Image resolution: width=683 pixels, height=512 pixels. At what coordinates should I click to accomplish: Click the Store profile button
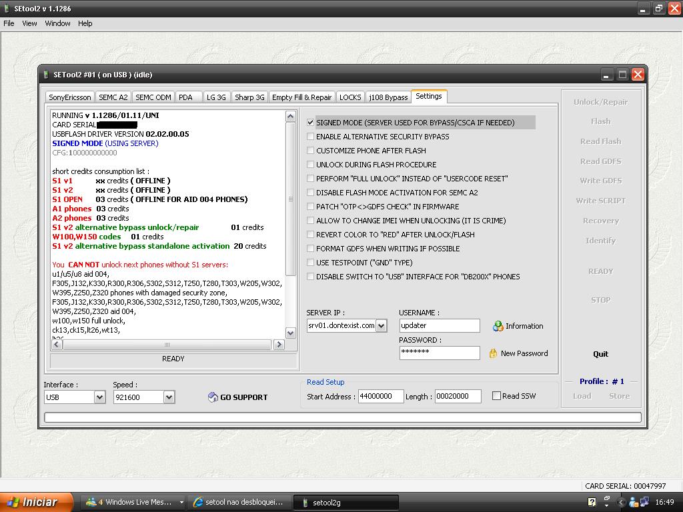pos(620,396)
